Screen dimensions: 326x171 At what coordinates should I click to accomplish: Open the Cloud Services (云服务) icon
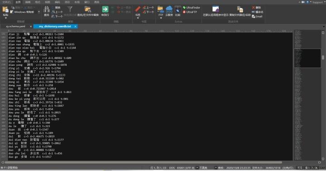169,10
